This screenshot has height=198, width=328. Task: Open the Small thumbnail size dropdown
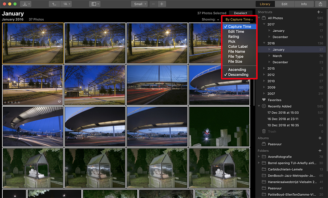[x=140, y=4]
